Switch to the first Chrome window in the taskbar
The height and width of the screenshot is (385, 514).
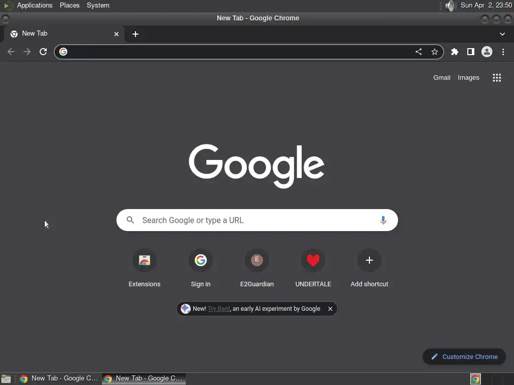[59, 378]
